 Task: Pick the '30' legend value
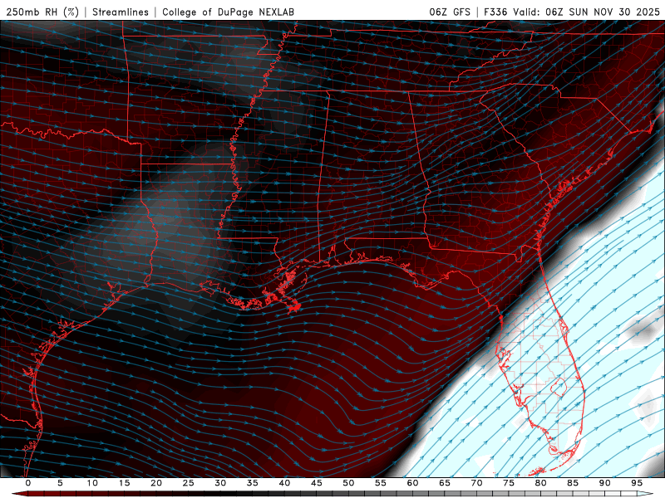(220, 483)
